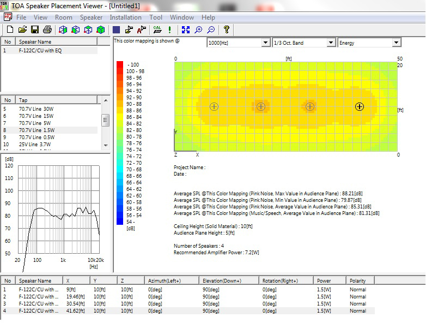Click the green exclamation mark icon
426x323 pixels.
pos(170,29)
